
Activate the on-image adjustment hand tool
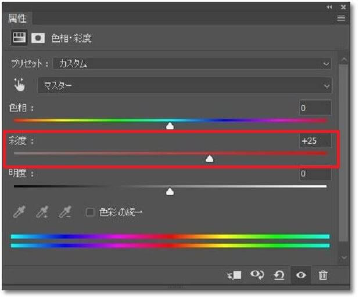[x=19, y=85]
